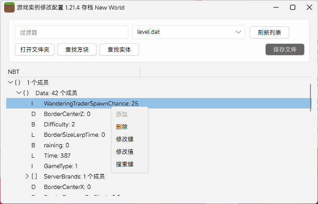Click the Minecraft grass block app icon

pyautogui.click(x=9, y=8)
